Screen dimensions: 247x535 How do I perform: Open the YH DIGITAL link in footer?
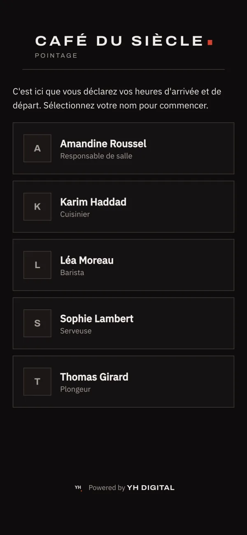click(151, 488)
